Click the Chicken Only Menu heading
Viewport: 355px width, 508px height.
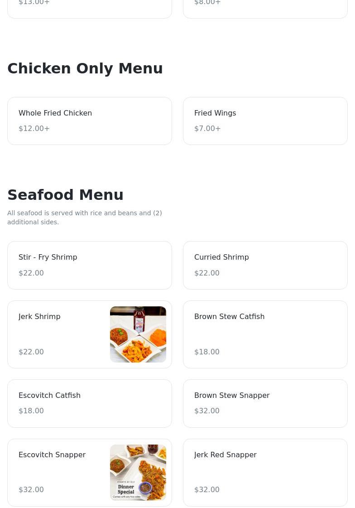coord(85,68)
